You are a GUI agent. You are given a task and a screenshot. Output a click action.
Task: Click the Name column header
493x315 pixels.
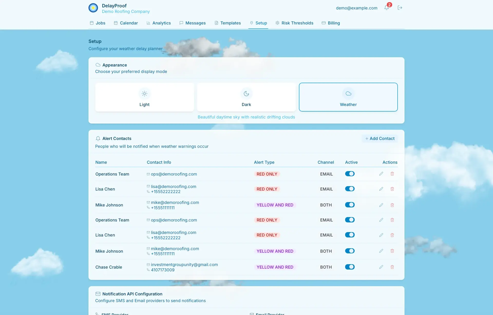coord(101,162)
